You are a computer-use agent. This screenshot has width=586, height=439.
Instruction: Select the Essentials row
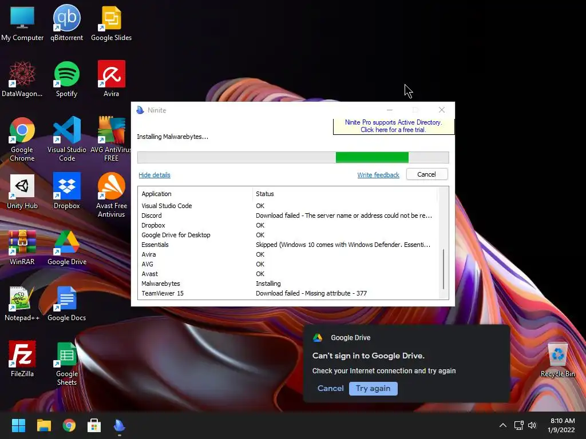pos(288,245)
